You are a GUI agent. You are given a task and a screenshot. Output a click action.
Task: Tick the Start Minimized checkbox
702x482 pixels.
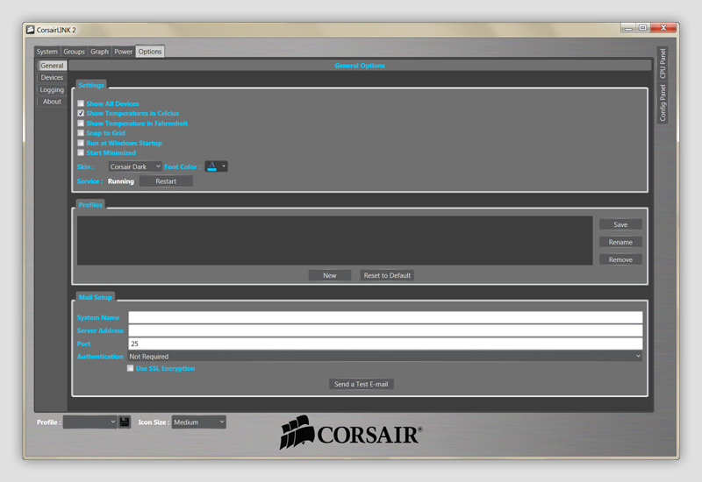tap(81, 152)
